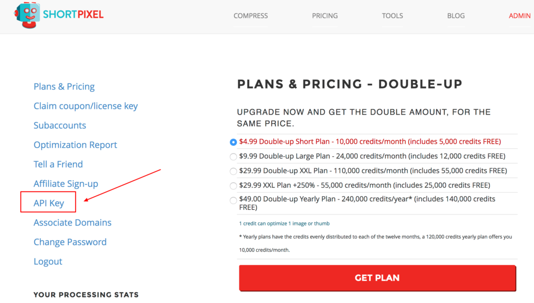Open the Compress menu item

[251, 16]
